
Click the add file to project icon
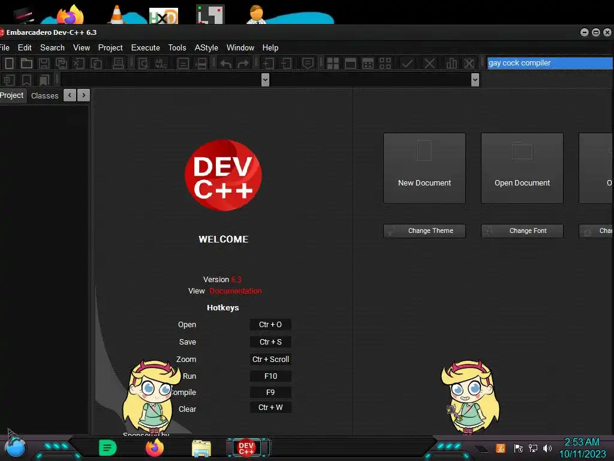[268, 63]
